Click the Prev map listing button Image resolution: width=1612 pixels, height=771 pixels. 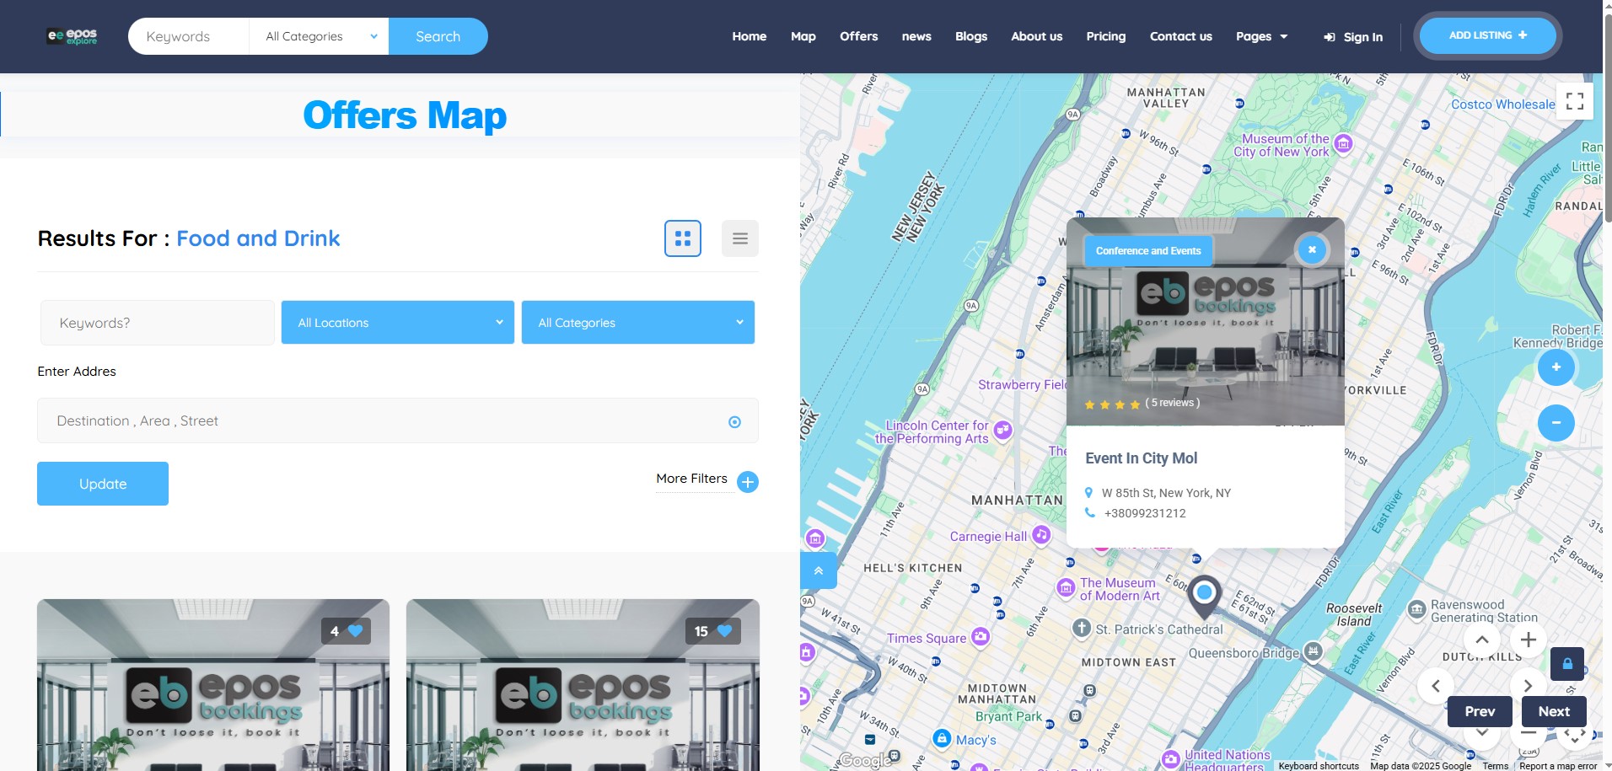pyautogui.click(x=1480, y=711)
